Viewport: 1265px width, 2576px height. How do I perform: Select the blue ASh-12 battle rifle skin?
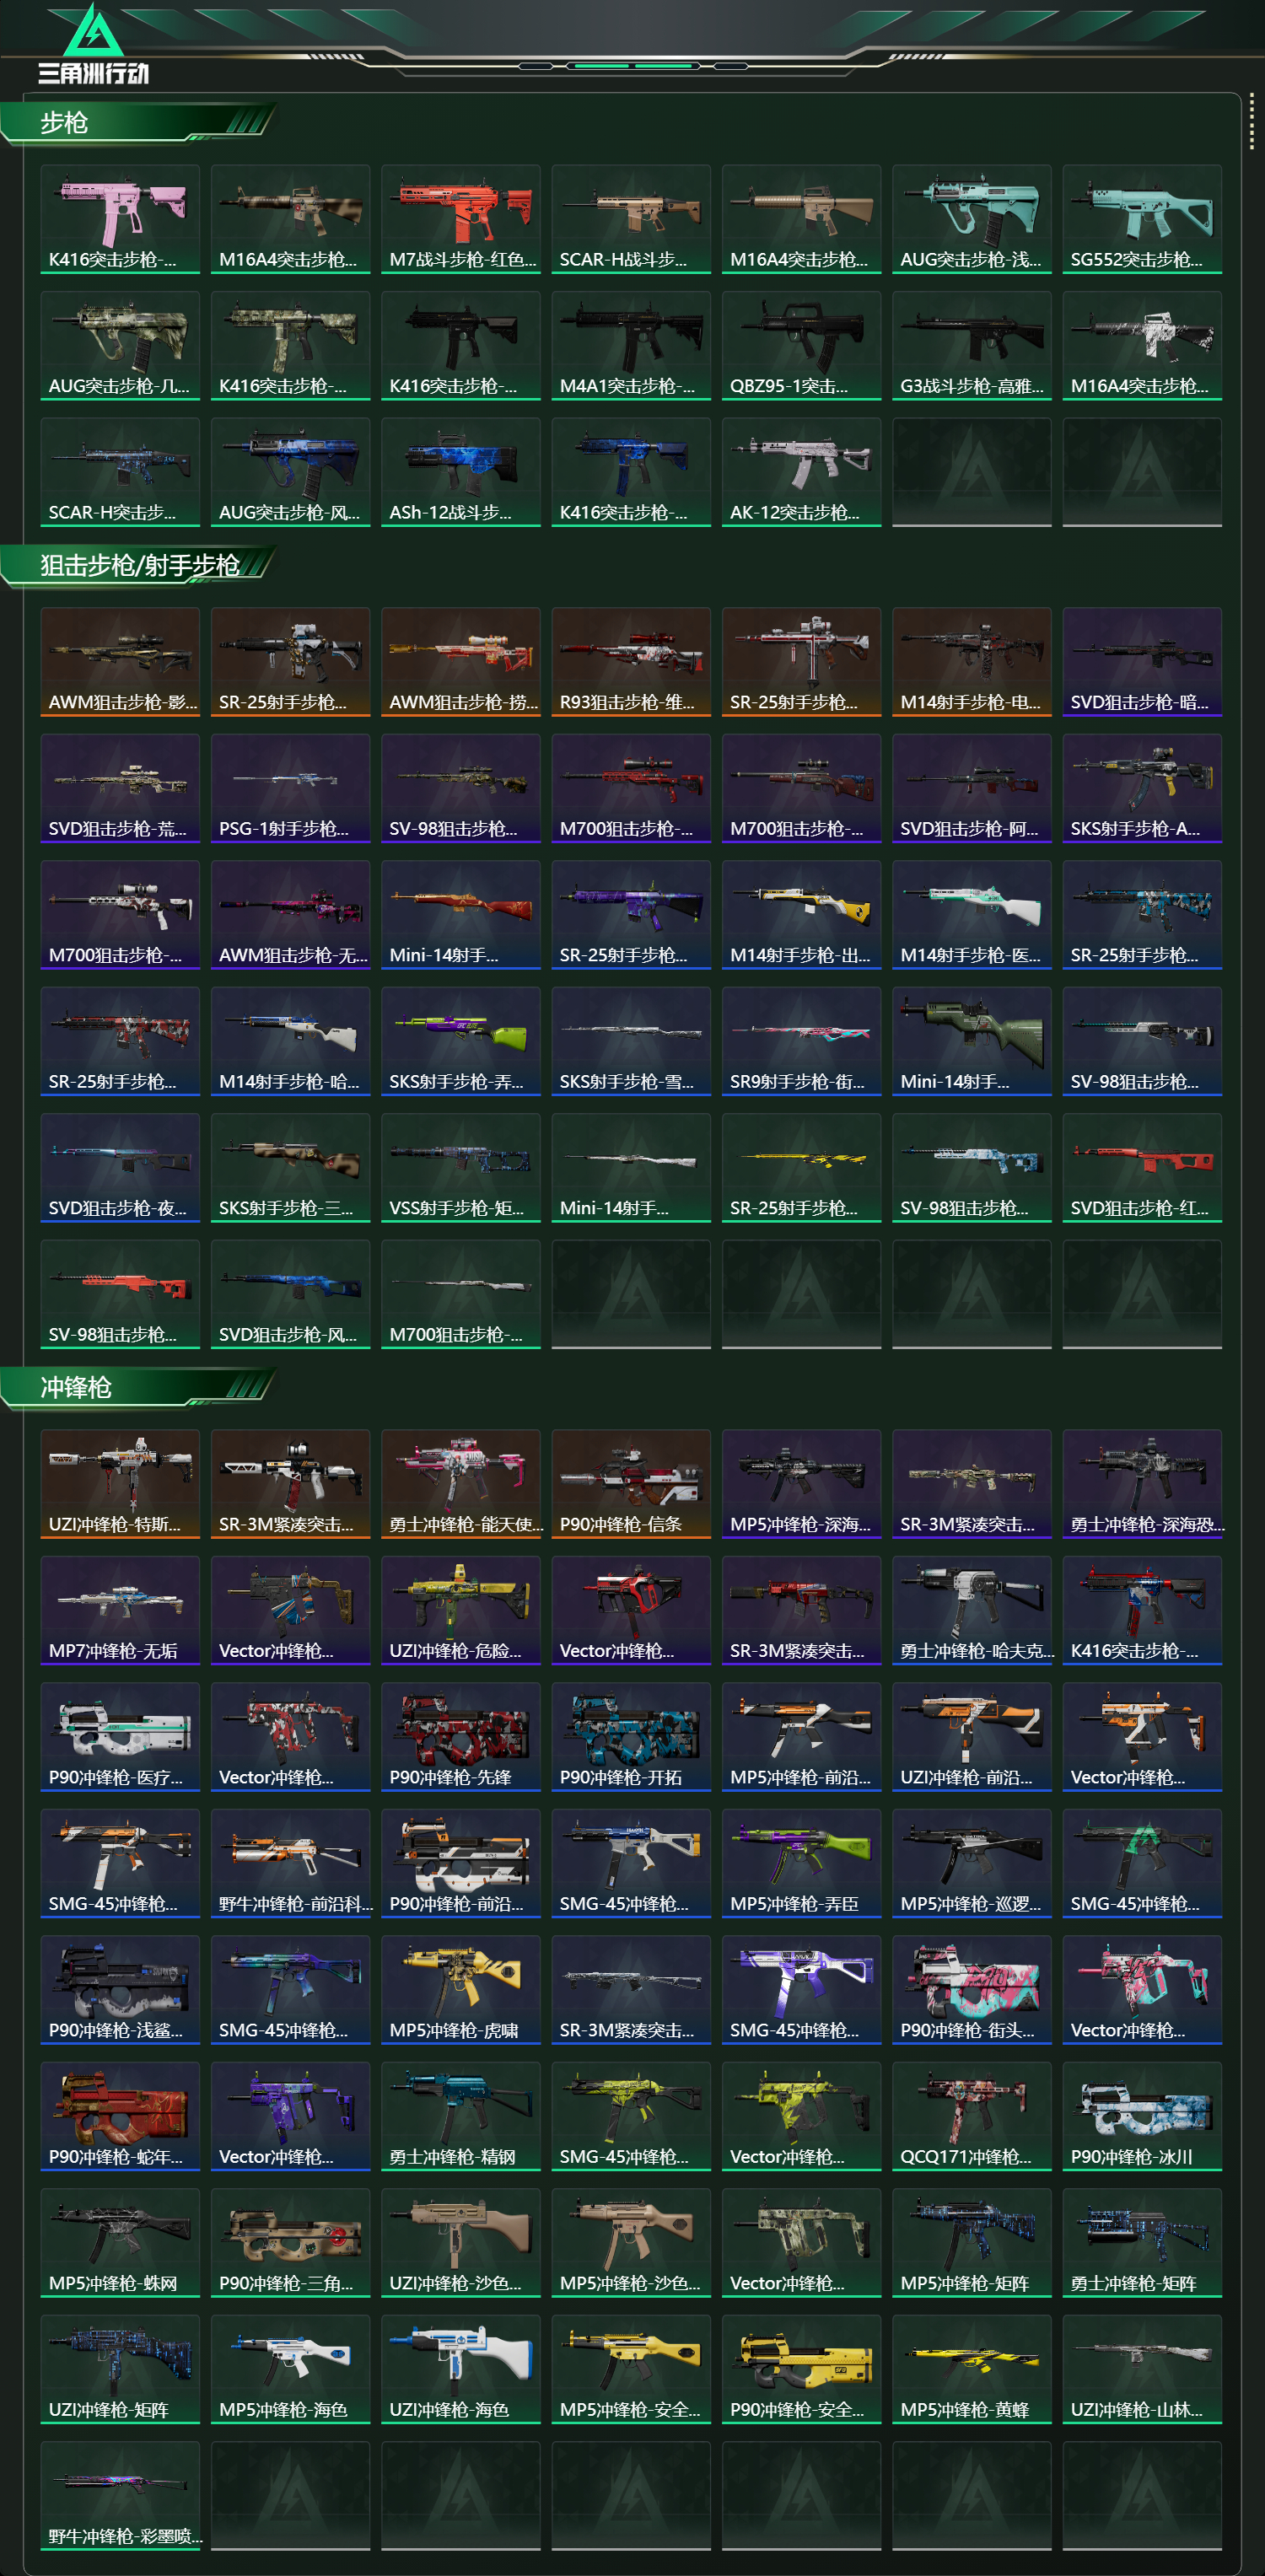461,472
